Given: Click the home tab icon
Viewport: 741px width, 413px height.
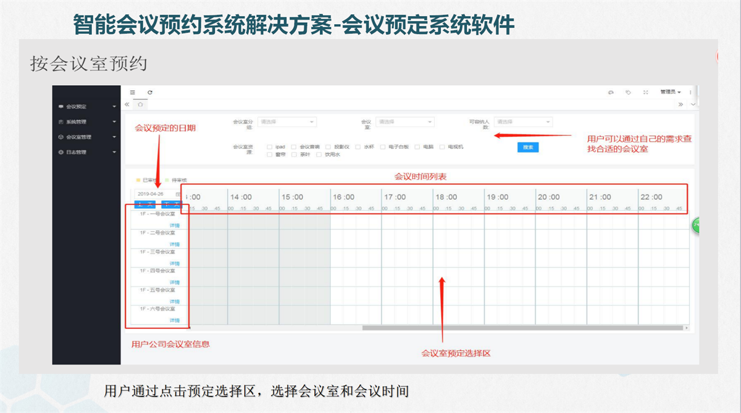Looking at the screenshot, I should (140, 104).
